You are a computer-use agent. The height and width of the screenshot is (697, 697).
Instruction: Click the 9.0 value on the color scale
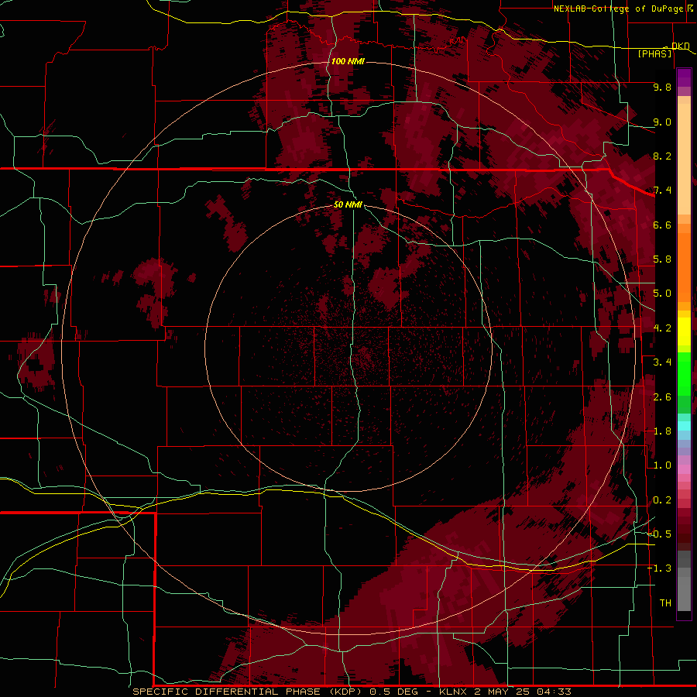(x=662, y=122)
